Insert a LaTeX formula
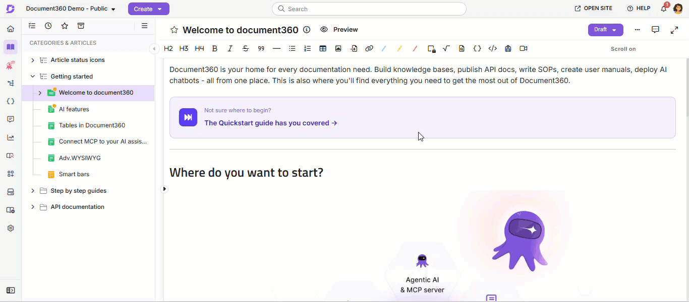This screenshot has width=689, height=302. pyautogui.click(x=446, y=49)
